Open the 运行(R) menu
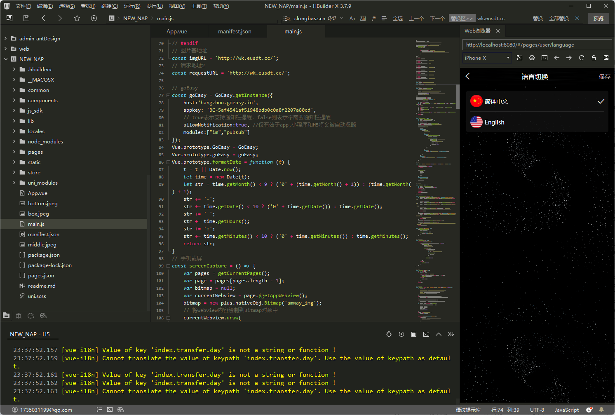 tap(132, 6)
